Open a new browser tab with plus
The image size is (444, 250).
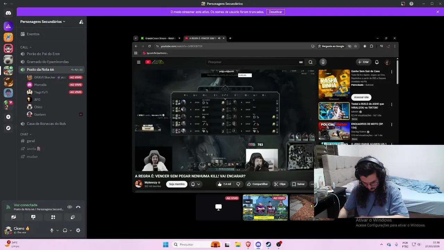230,38
